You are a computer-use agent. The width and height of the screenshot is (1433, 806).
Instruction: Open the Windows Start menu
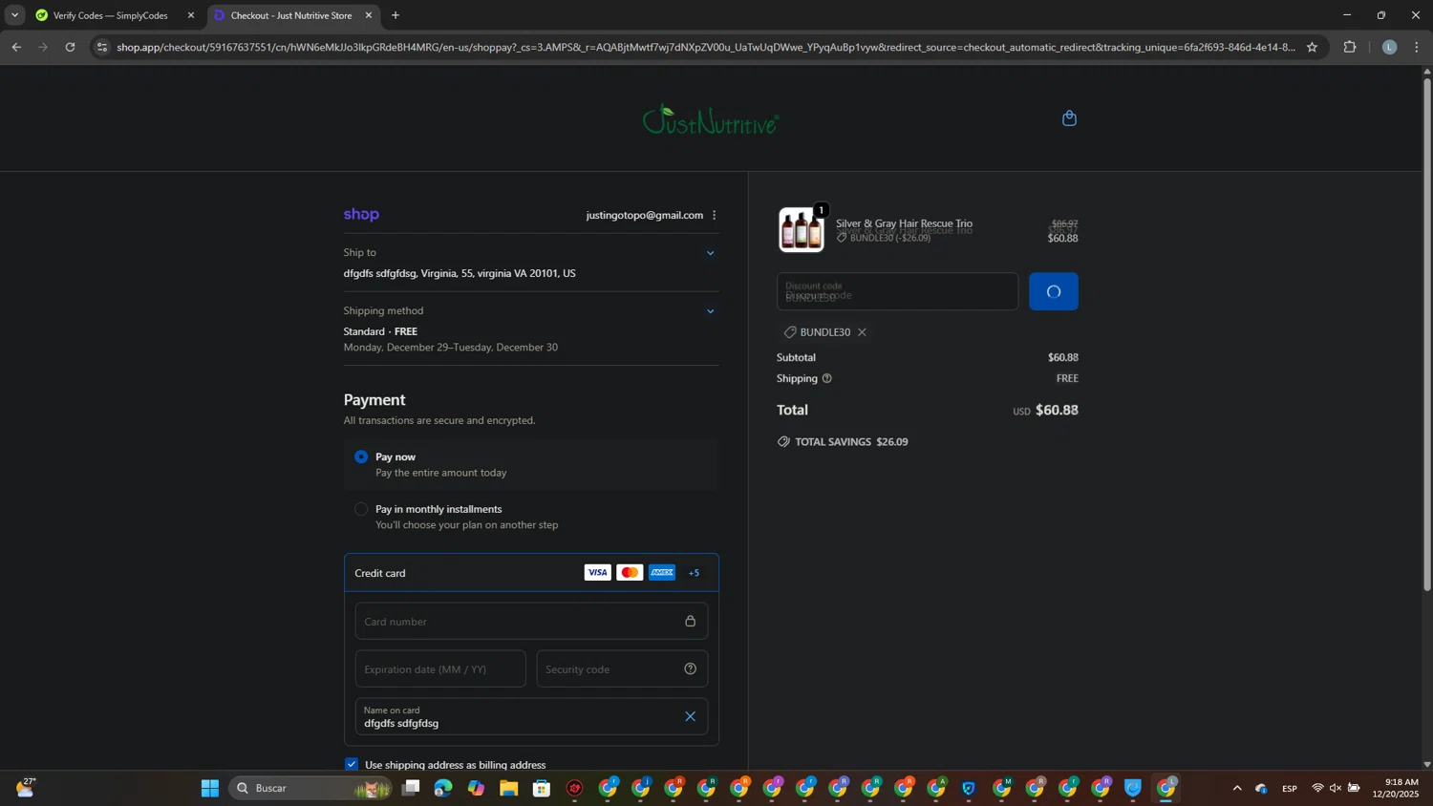210,788
